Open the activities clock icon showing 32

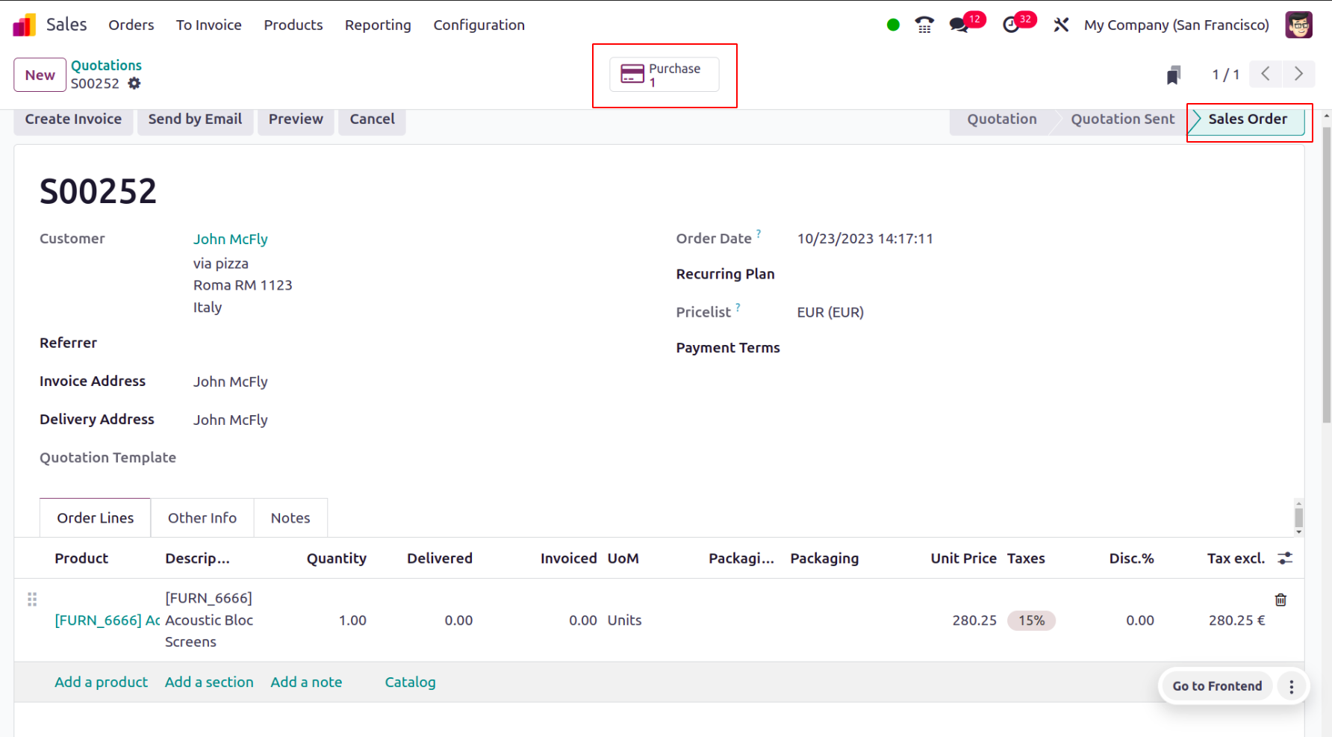(x=1012, y=25)
